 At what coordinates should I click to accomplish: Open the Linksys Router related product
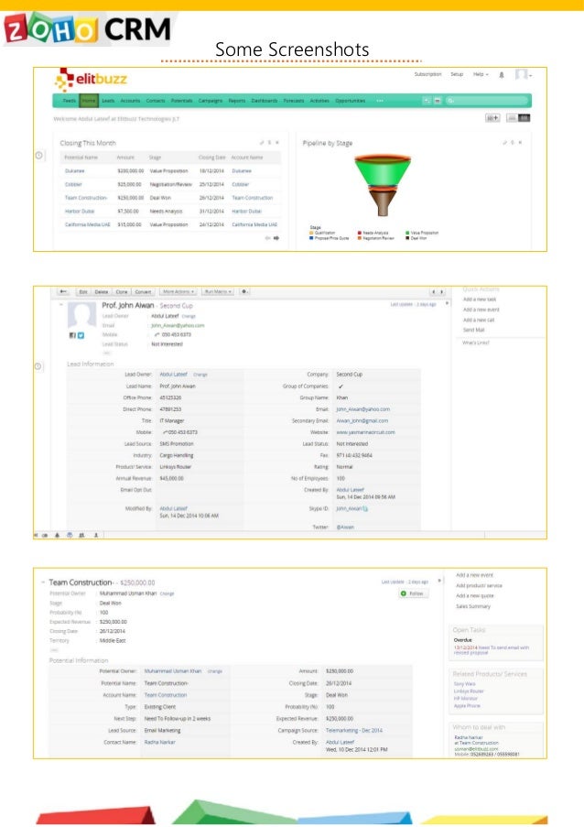click(x=469, y=691)
